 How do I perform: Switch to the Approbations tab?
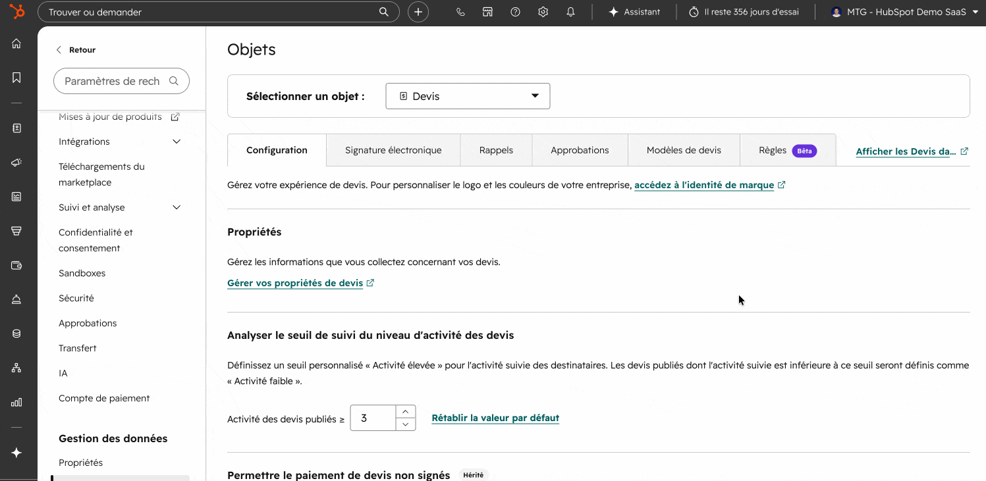coord(580,150)
